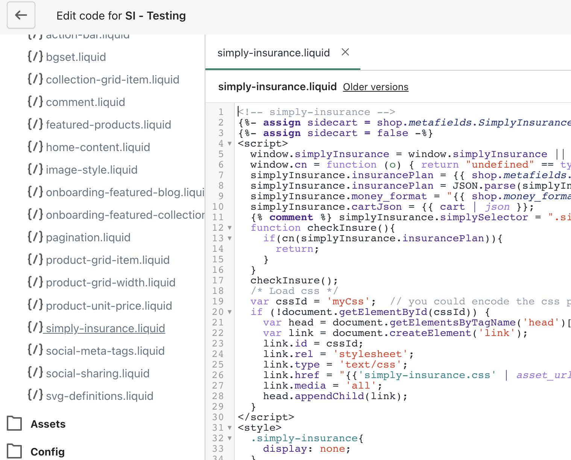The height and width of the screenshot is (460, 571).
Task: Click the liquid file icon beside image-style.liquid
Action: (x=35, y=169)
